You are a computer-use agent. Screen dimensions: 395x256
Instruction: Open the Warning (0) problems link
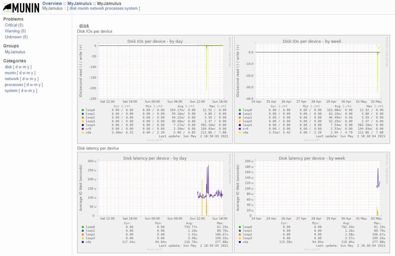(15, 31)
